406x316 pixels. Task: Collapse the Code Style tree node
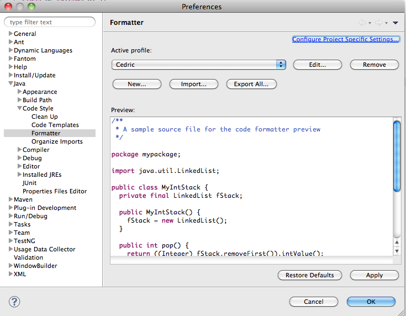pos(19,109)
